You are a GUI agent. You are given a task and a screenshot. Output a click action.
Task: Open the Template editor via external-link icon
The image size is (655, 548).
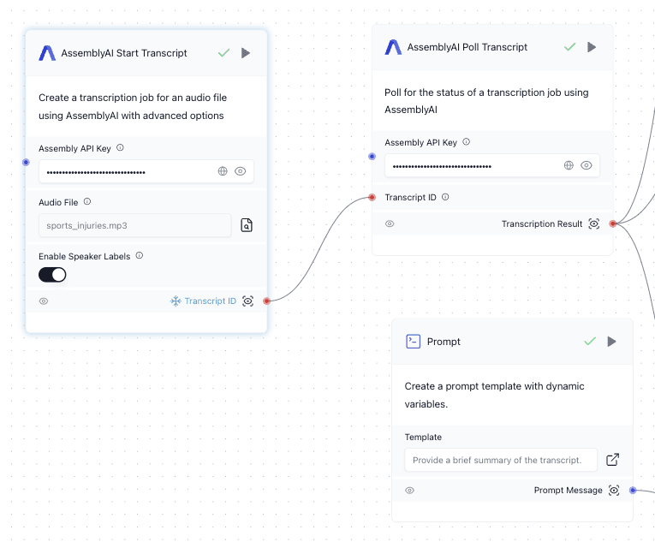tap(612, 460)
